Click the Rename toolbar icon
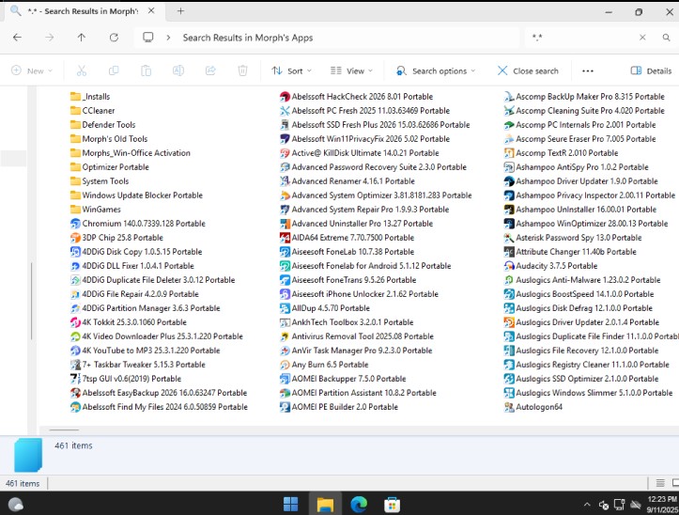The height and width of the screenshot is (515, 679). coord(178,70)
